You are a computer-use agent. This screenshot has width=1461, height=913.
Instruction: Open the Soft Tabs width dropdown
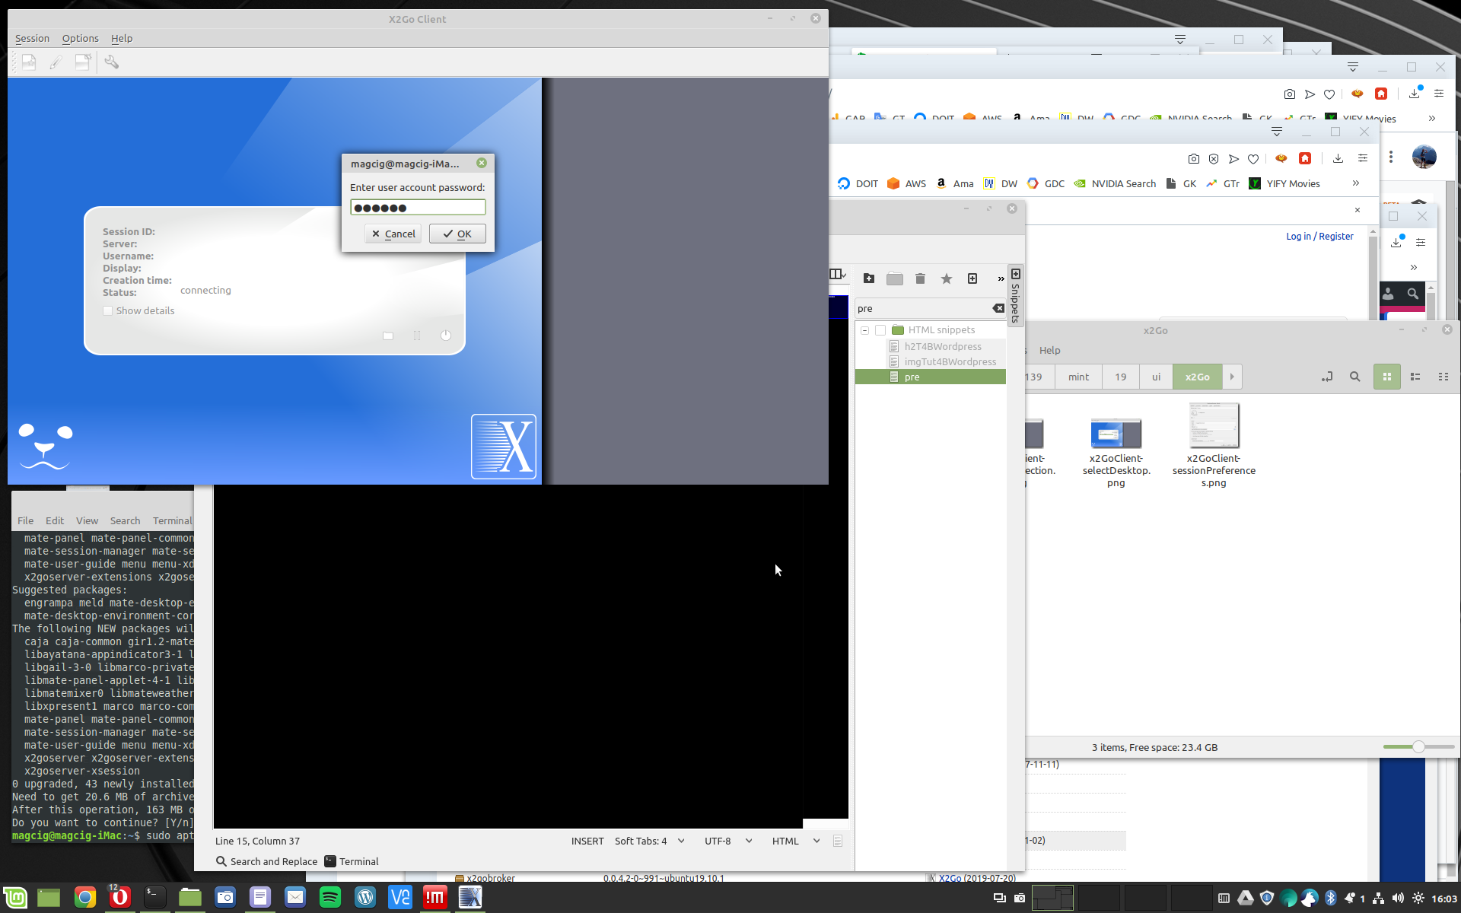click(681, 841)
